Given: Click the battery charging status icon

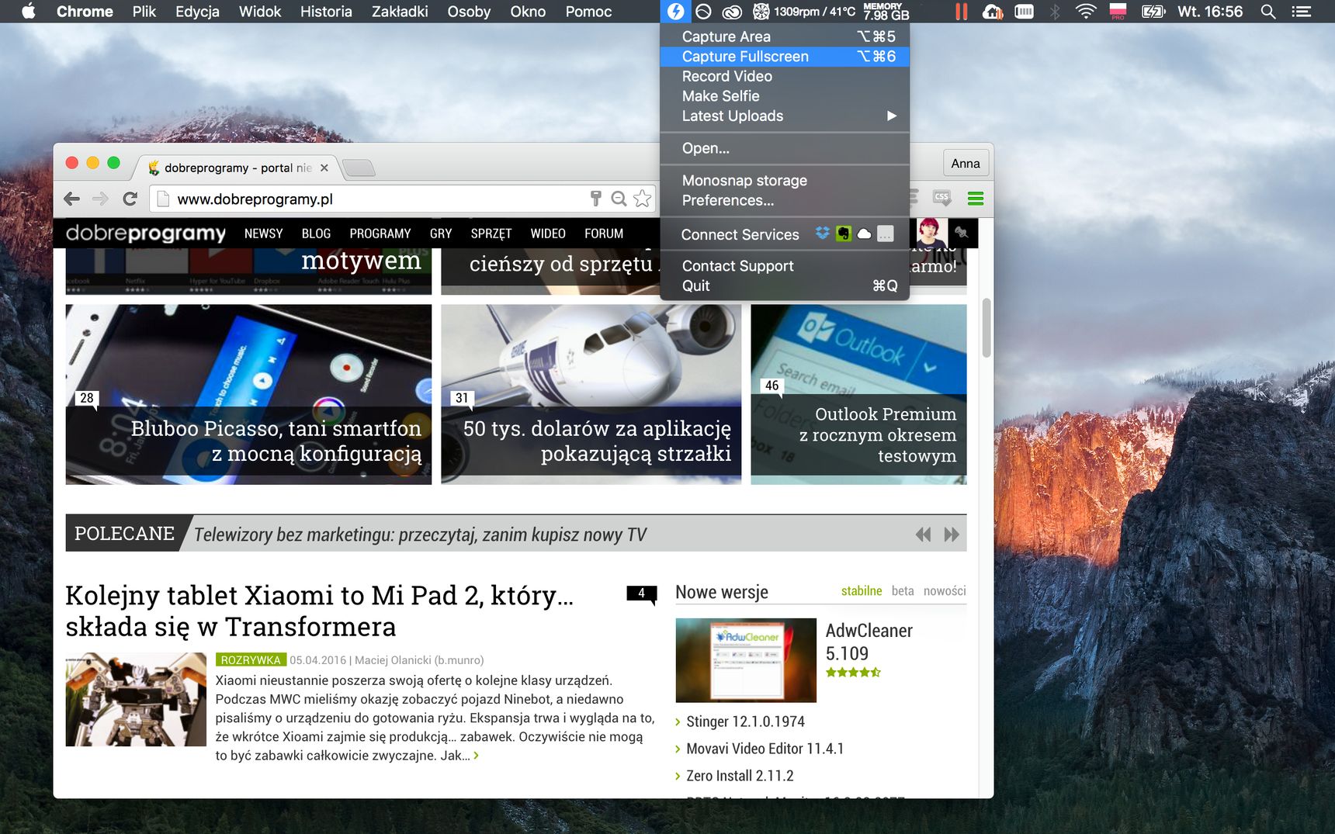Looking at the screenshot, I should [1153, 12].
